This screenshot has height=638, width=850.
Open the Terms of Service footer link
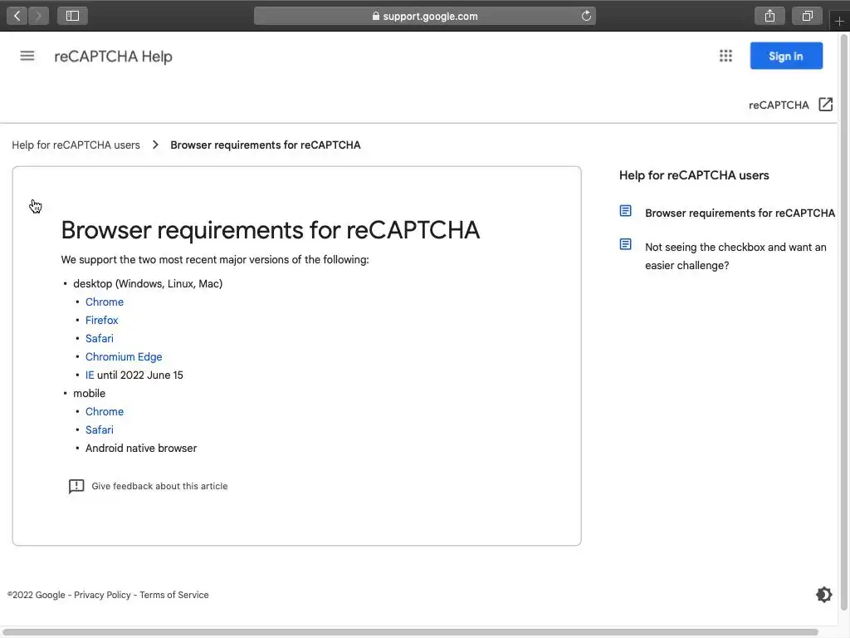tap(174, 595)
